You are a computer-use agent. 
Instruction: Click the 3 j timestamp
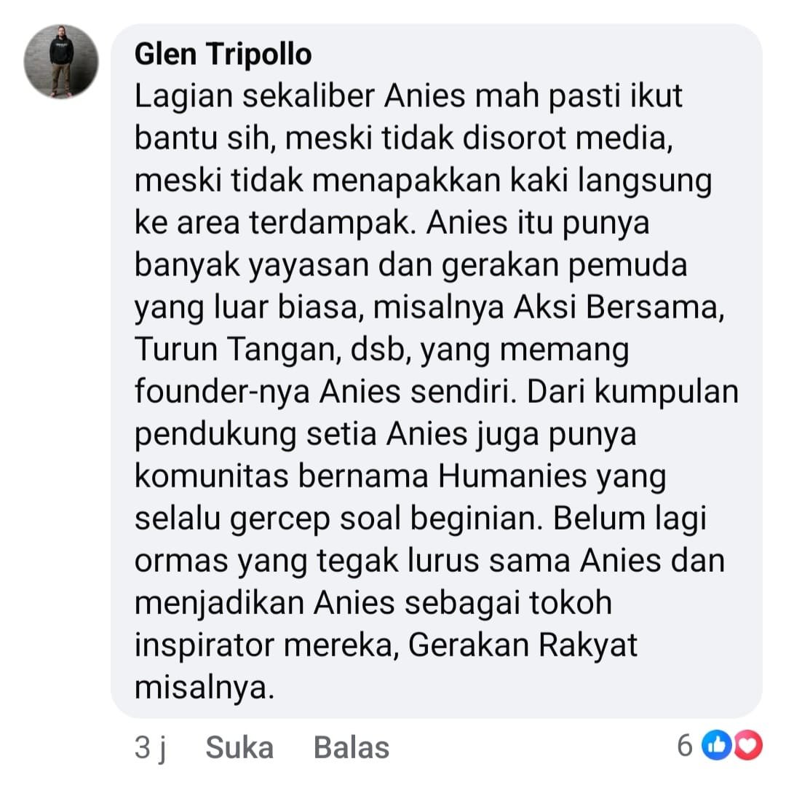151,749
